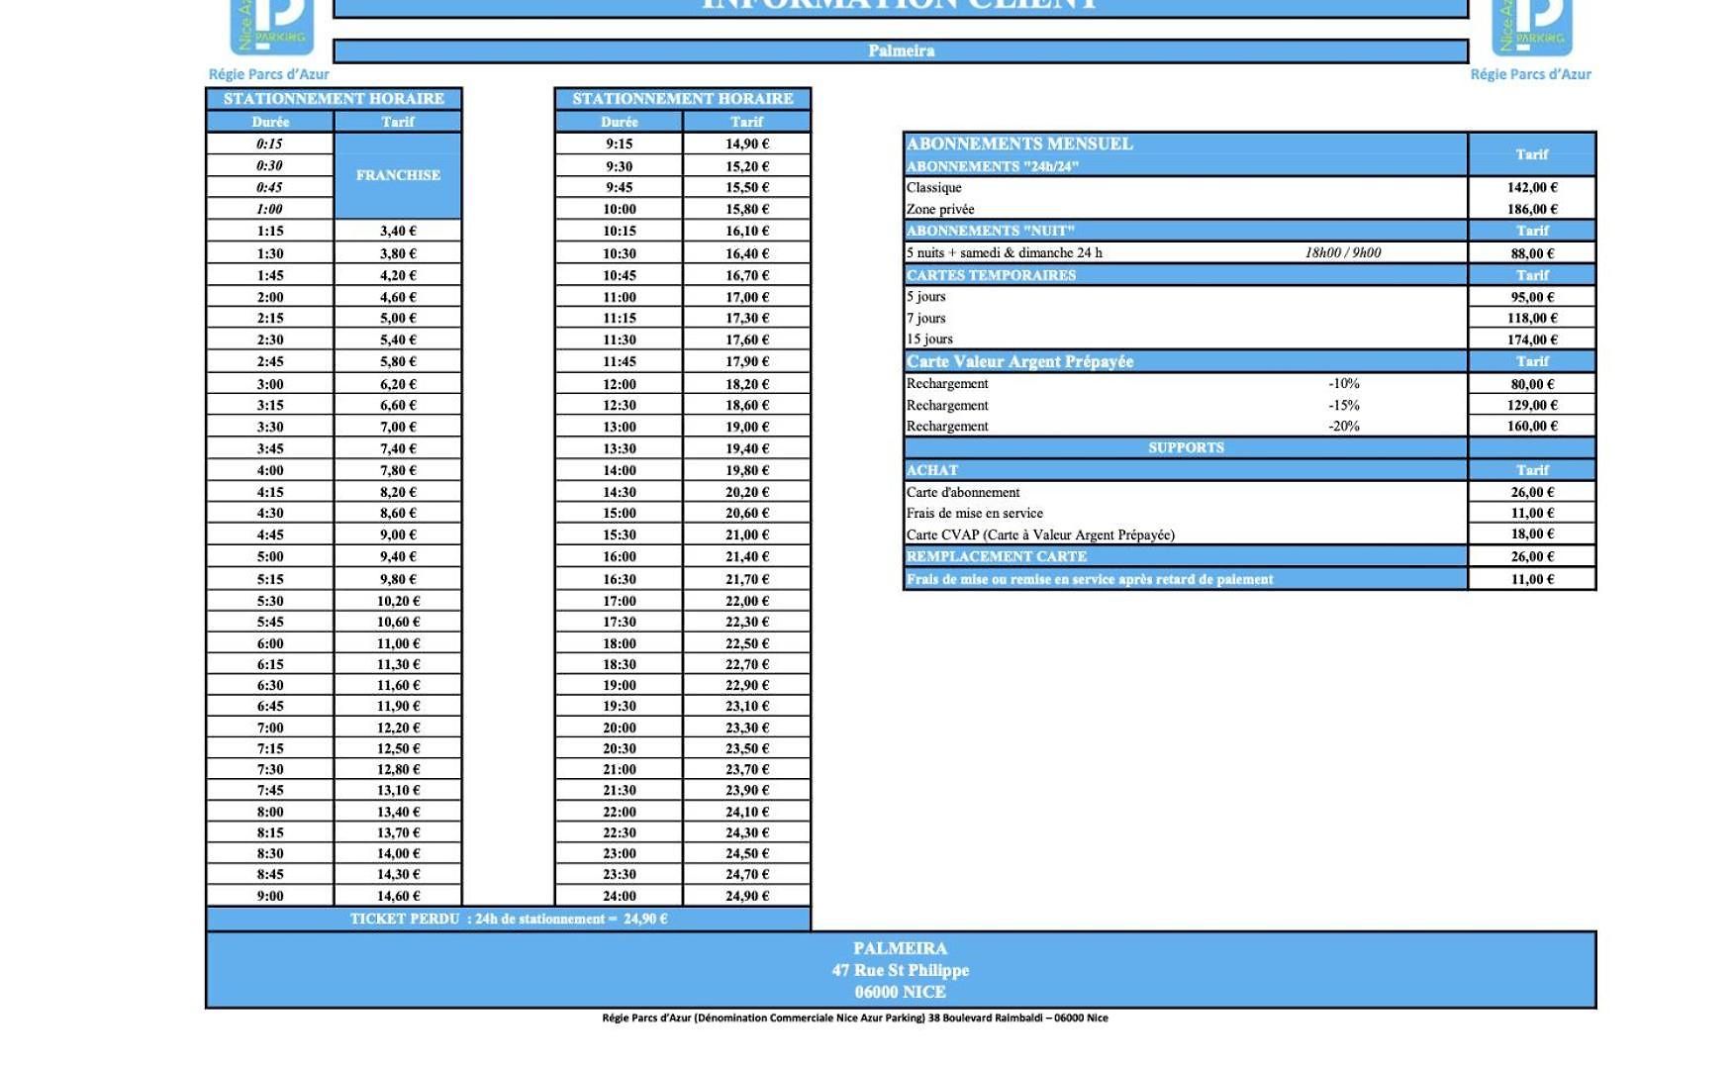Click the right Nice Azur Parking logo
The height and width of the screenshot is (1069, 1735).
(1531, 27)
